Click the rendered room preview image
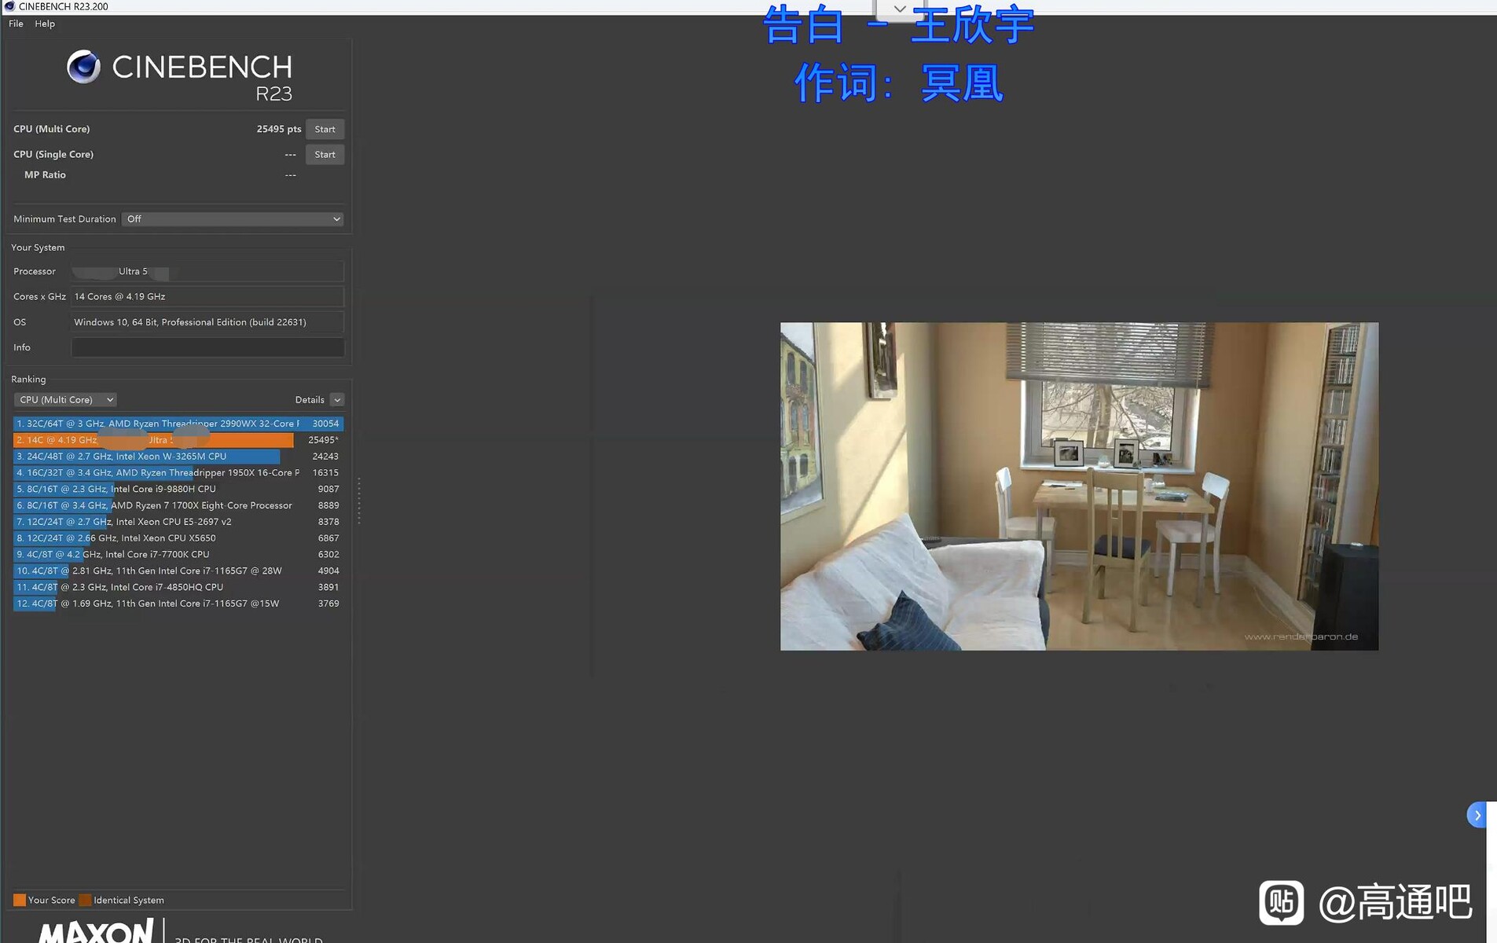 click(x=1078, y=486)
